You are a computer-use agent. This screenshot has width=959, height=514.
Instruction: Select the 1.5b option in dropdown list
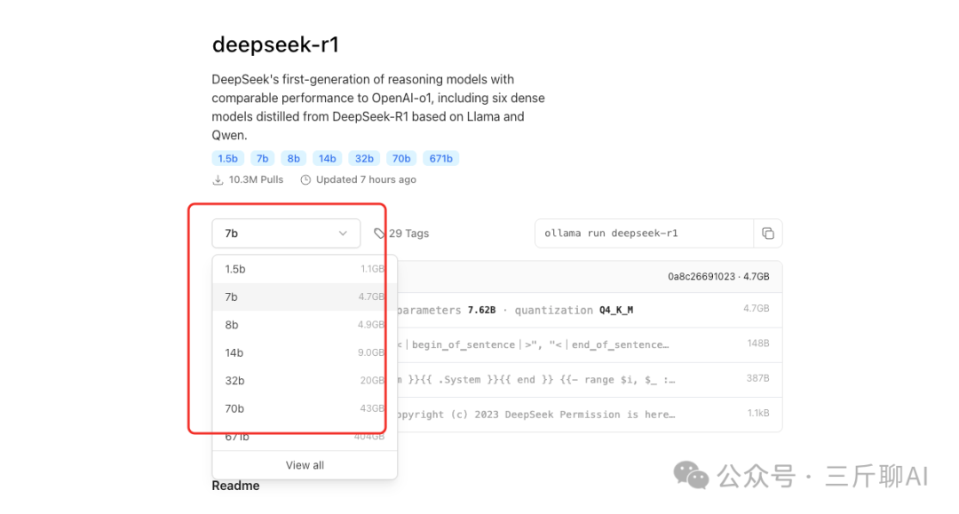pyautogui.click(x=305, y=269)
